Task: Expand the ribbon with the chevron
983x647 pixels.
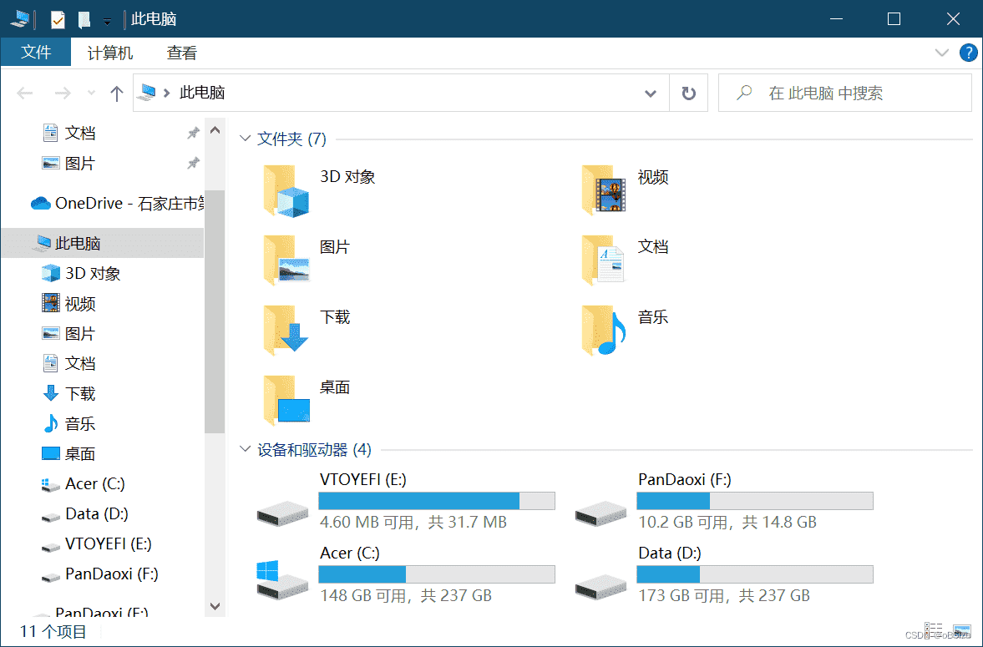Action: [x=942, y=53]
